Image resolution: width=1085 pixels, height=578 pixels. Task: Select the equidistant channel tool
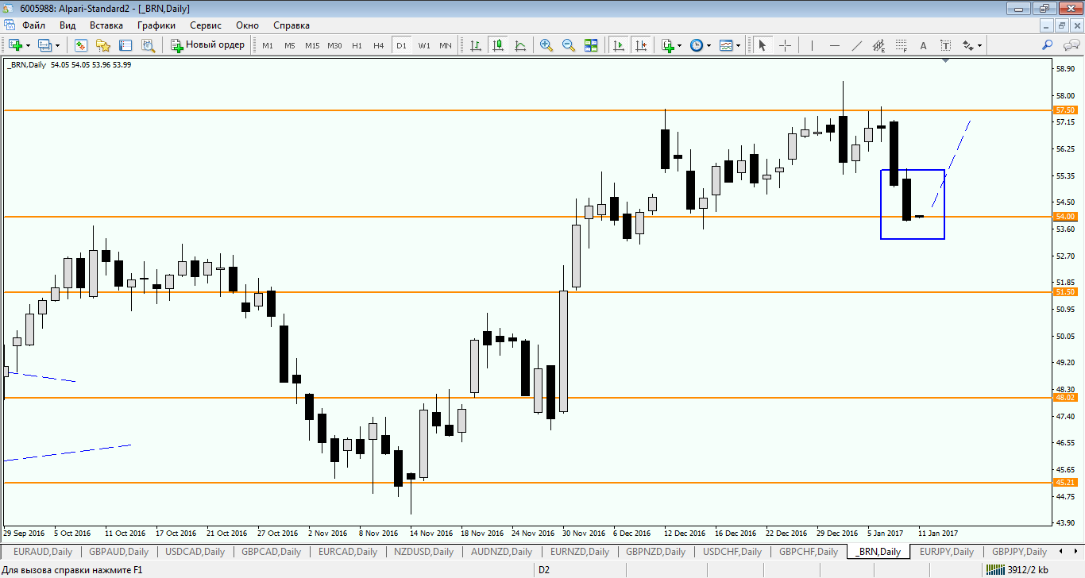[879, 45]
